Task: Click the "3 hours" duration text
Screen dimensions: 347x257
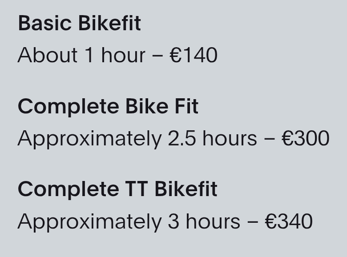Action: (204, 221)
